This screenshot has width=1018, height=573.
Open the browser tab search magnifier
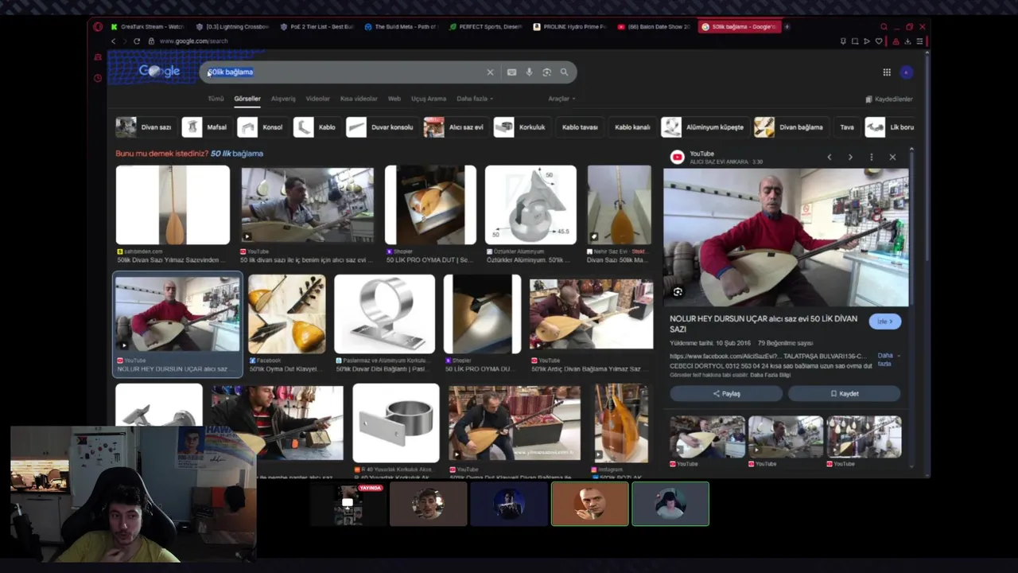(x=884, y=26)
